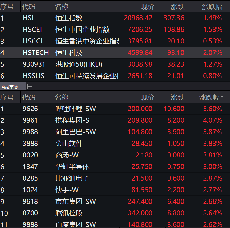Open the 恒生指数 HSI row
Viewport: 230px width, 228px height.
(x=69, y=18)
